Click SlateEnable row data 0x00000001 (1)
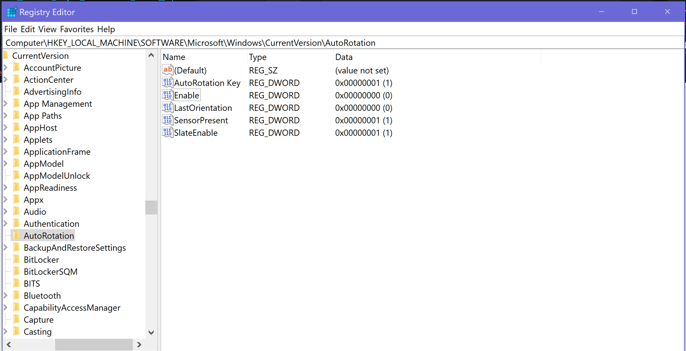 point(364,133)
